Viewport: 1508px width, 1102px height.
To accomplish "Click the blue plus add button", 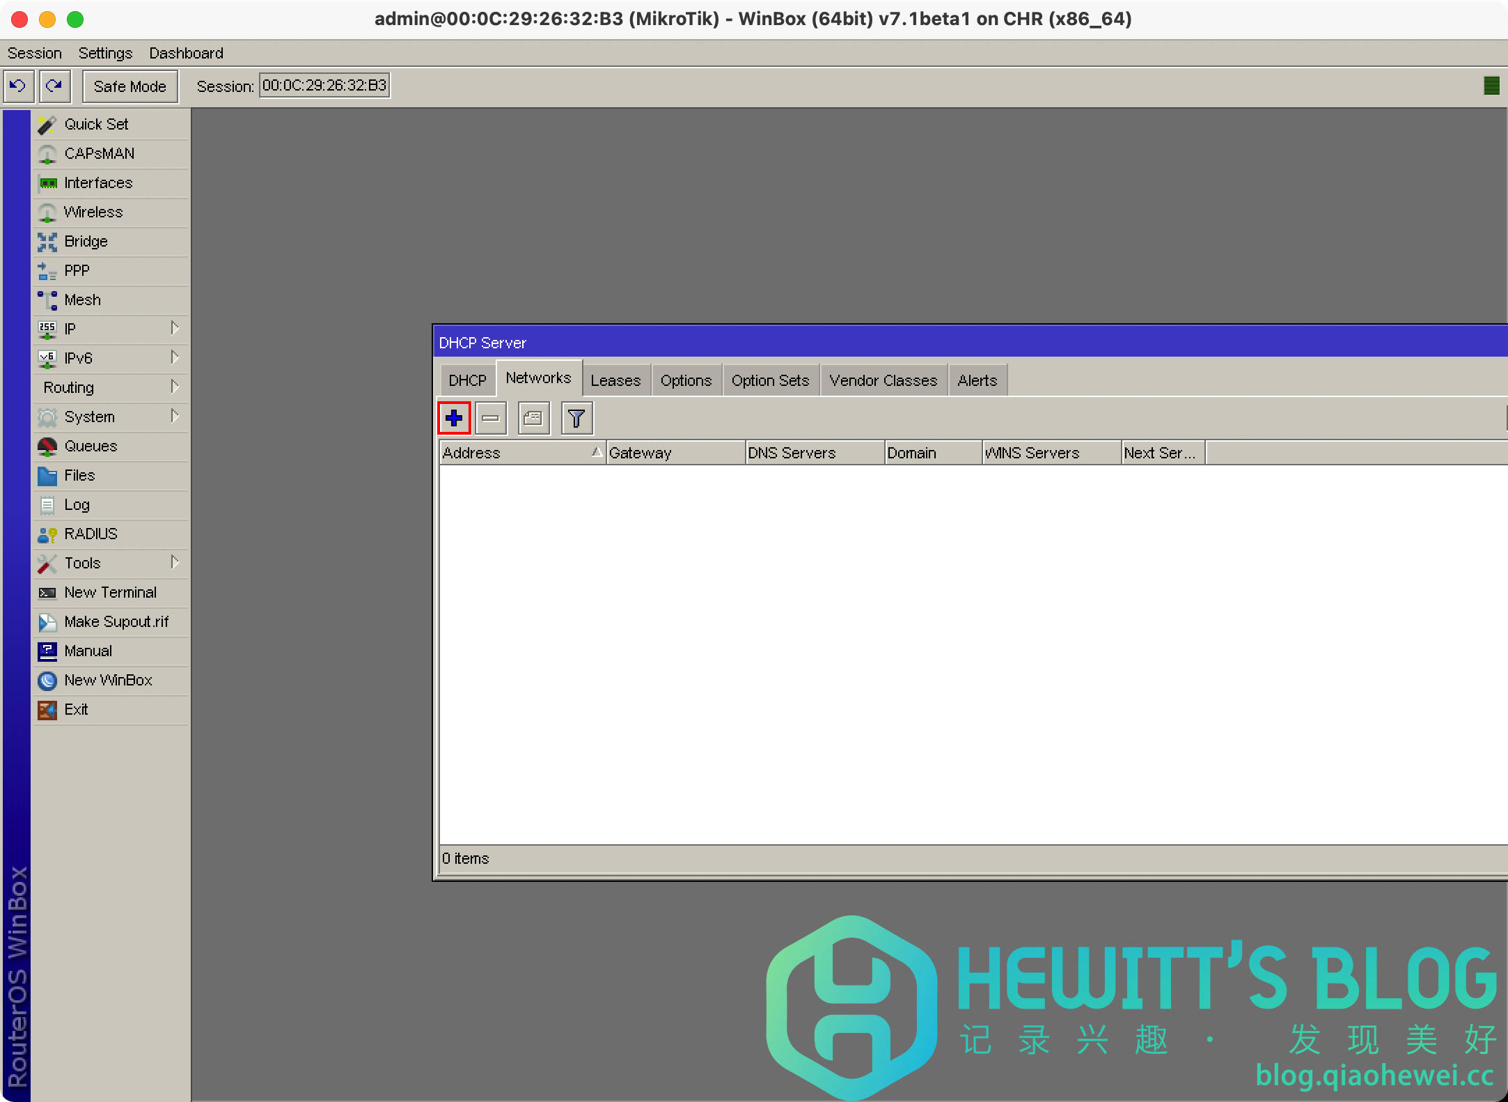I will (x=454, y=418).
